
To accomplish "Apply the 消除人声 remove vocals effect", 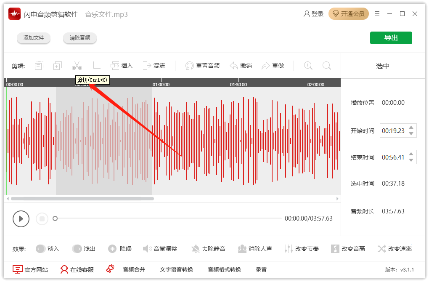I will 255,249.
